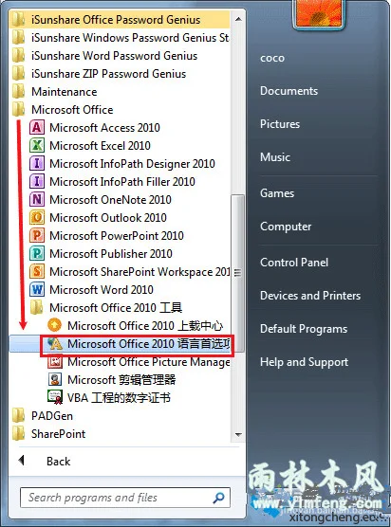This screenshot has width=391, height=527.
Task: Open Help and Support
Action: click(x=305, y=362)
